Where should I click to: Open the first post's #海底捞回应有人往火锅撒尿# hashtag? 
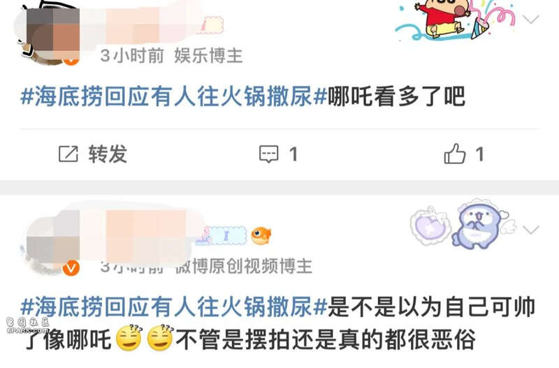(x=173, y=96)
